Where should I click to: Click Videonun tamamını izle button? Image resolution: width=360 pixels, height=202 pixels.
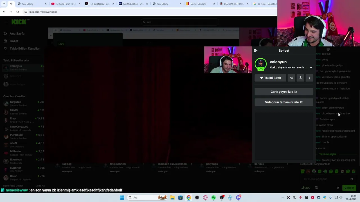tap(284, 102)
